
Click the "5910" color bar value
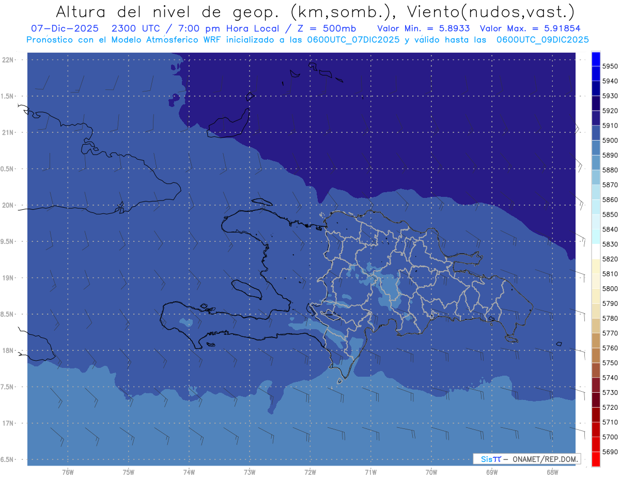pos(610,126)
